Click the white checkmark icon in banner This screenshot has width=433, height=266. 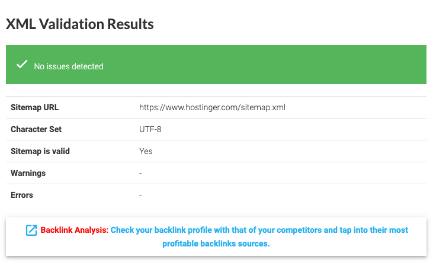(x=22, y=65)
